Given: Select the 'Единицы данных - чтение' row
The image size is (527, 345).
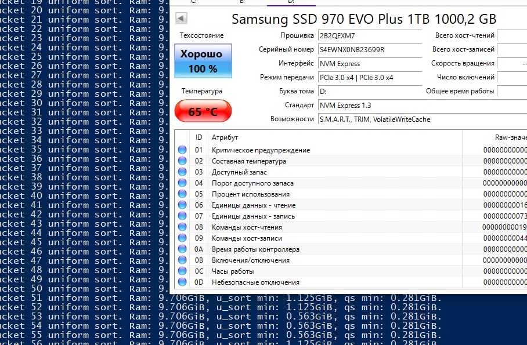Looking at the screenshot, I should [x=351, y=205].
